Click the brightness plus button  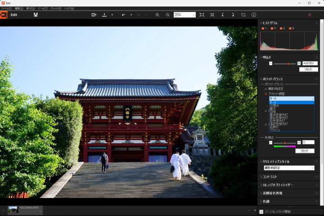click(299, 63)
